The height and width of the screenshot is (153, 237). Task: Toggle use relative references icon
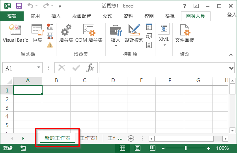click(50, 36)
